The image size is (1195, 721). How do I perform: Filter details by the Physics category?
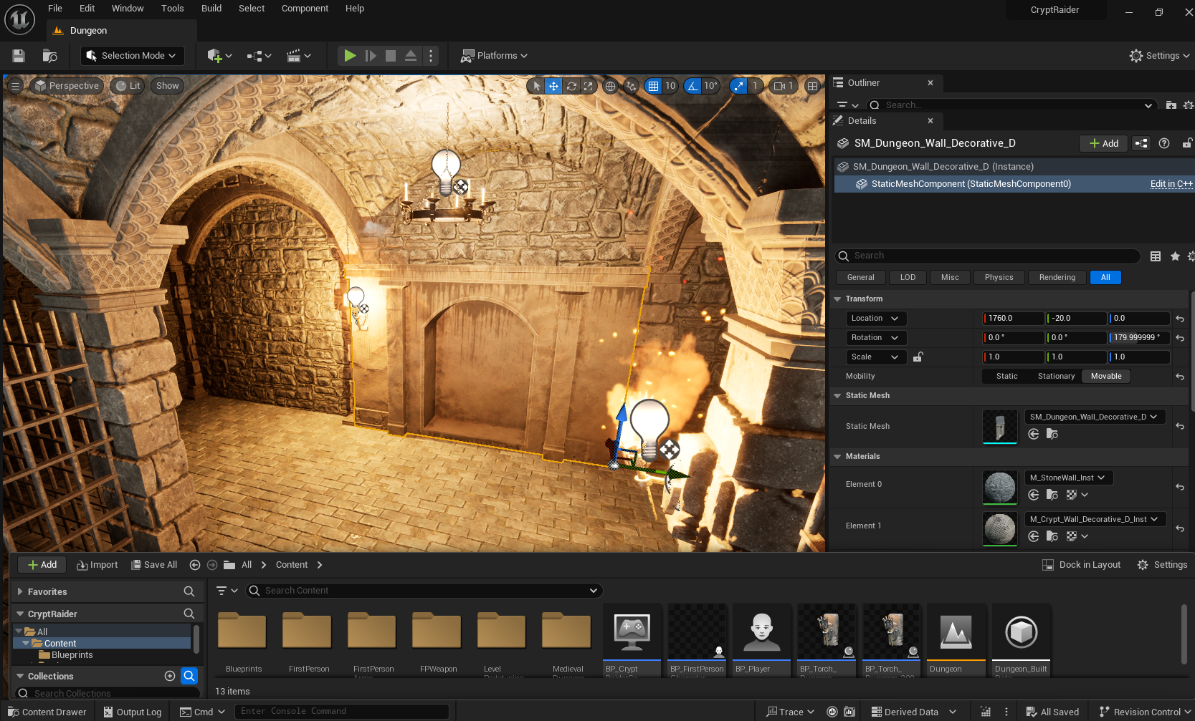pos(999,278)
